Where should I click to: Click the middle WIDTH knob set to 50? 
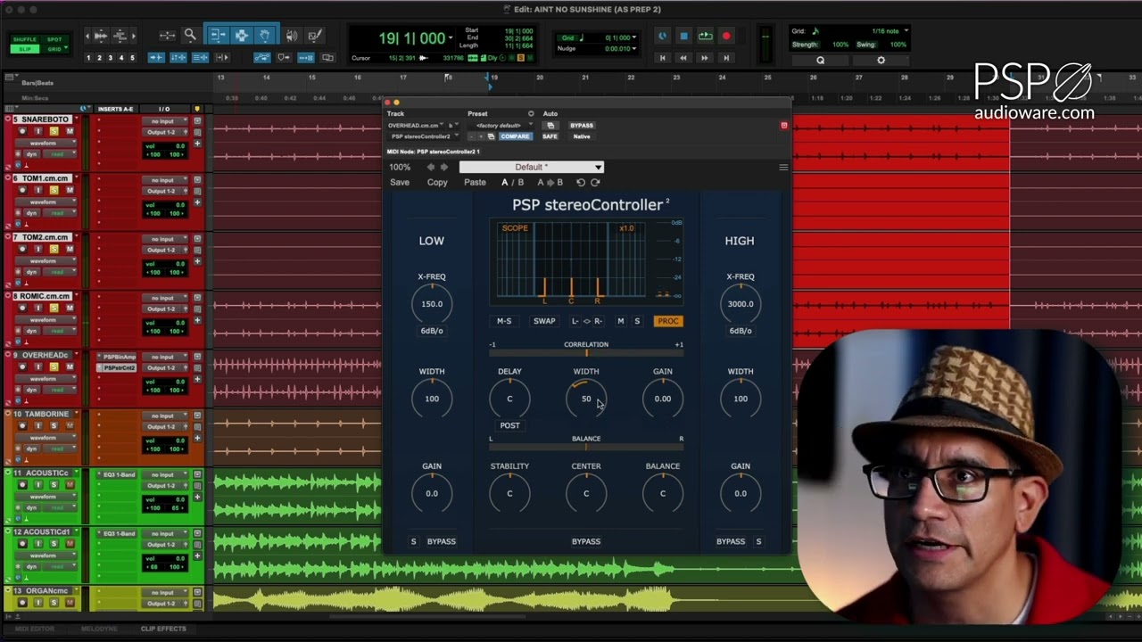(586, 399)
